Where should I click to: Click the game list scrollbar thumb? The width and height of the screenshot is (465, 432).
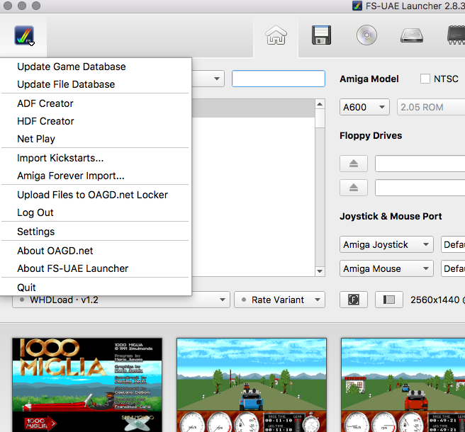[320, 118]
